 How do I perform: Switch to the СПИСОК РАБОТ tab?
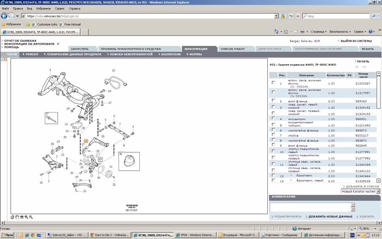pos(233,49)
